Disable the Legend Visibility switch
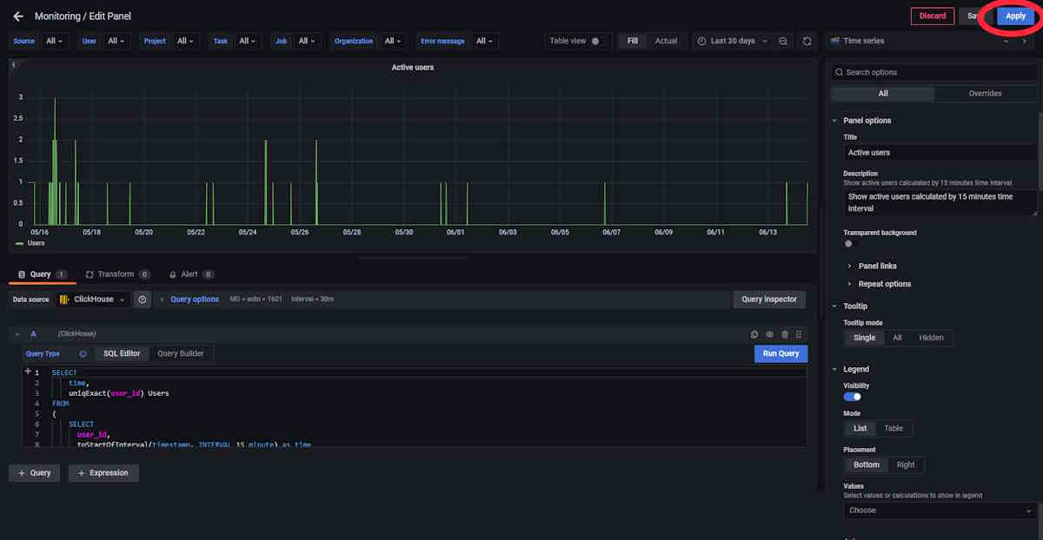Screen dimensions: 1043x540 tap(853, 397)
